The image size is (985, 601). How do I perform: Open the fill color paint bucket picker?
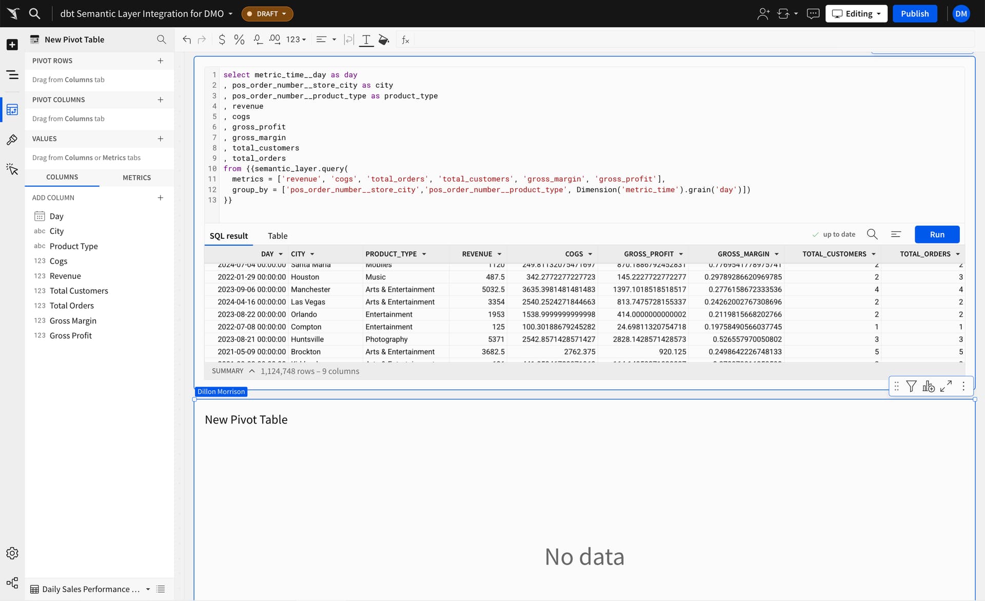pyautogui.click(x=384, y=39)
